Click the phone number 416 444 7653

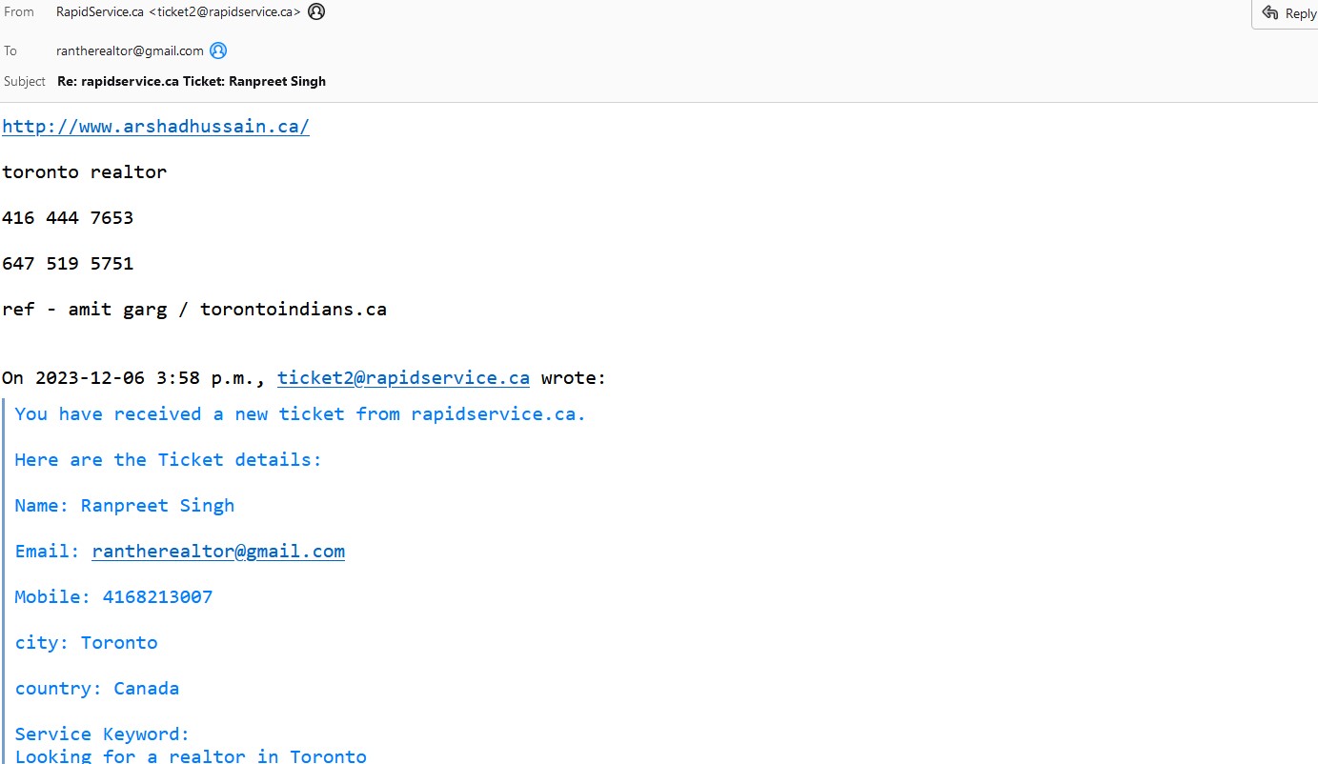point(68,218)
